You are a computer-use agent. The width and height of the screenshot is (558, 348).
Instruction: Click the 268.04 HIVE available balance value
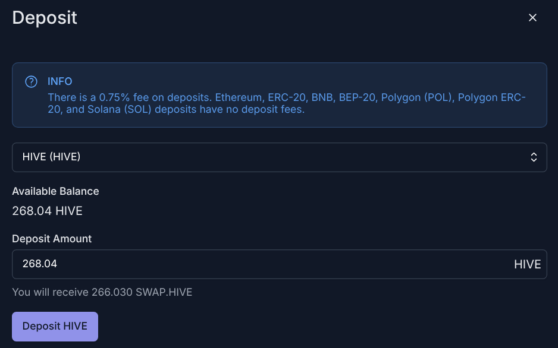47,211
